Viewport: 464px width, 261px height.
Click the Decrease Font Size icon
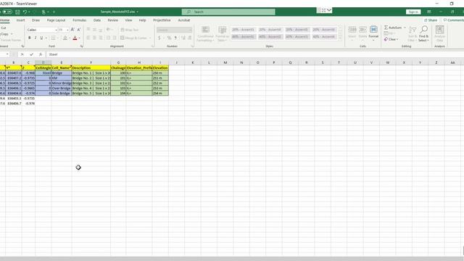(79, 30)
